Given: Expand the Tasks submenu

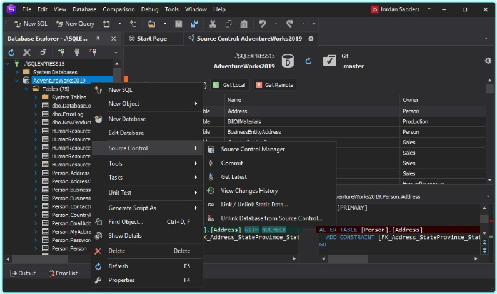Looking at the screenshot, I should 147,177.
